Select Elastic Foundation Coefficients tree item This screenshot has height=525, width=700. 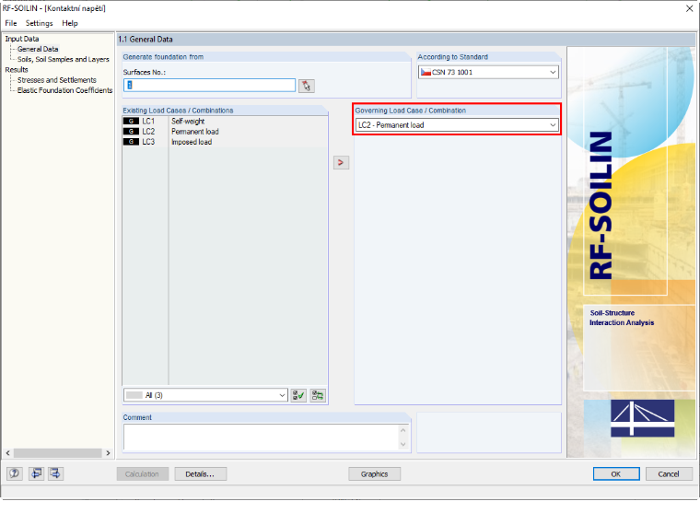click(64, 90)
